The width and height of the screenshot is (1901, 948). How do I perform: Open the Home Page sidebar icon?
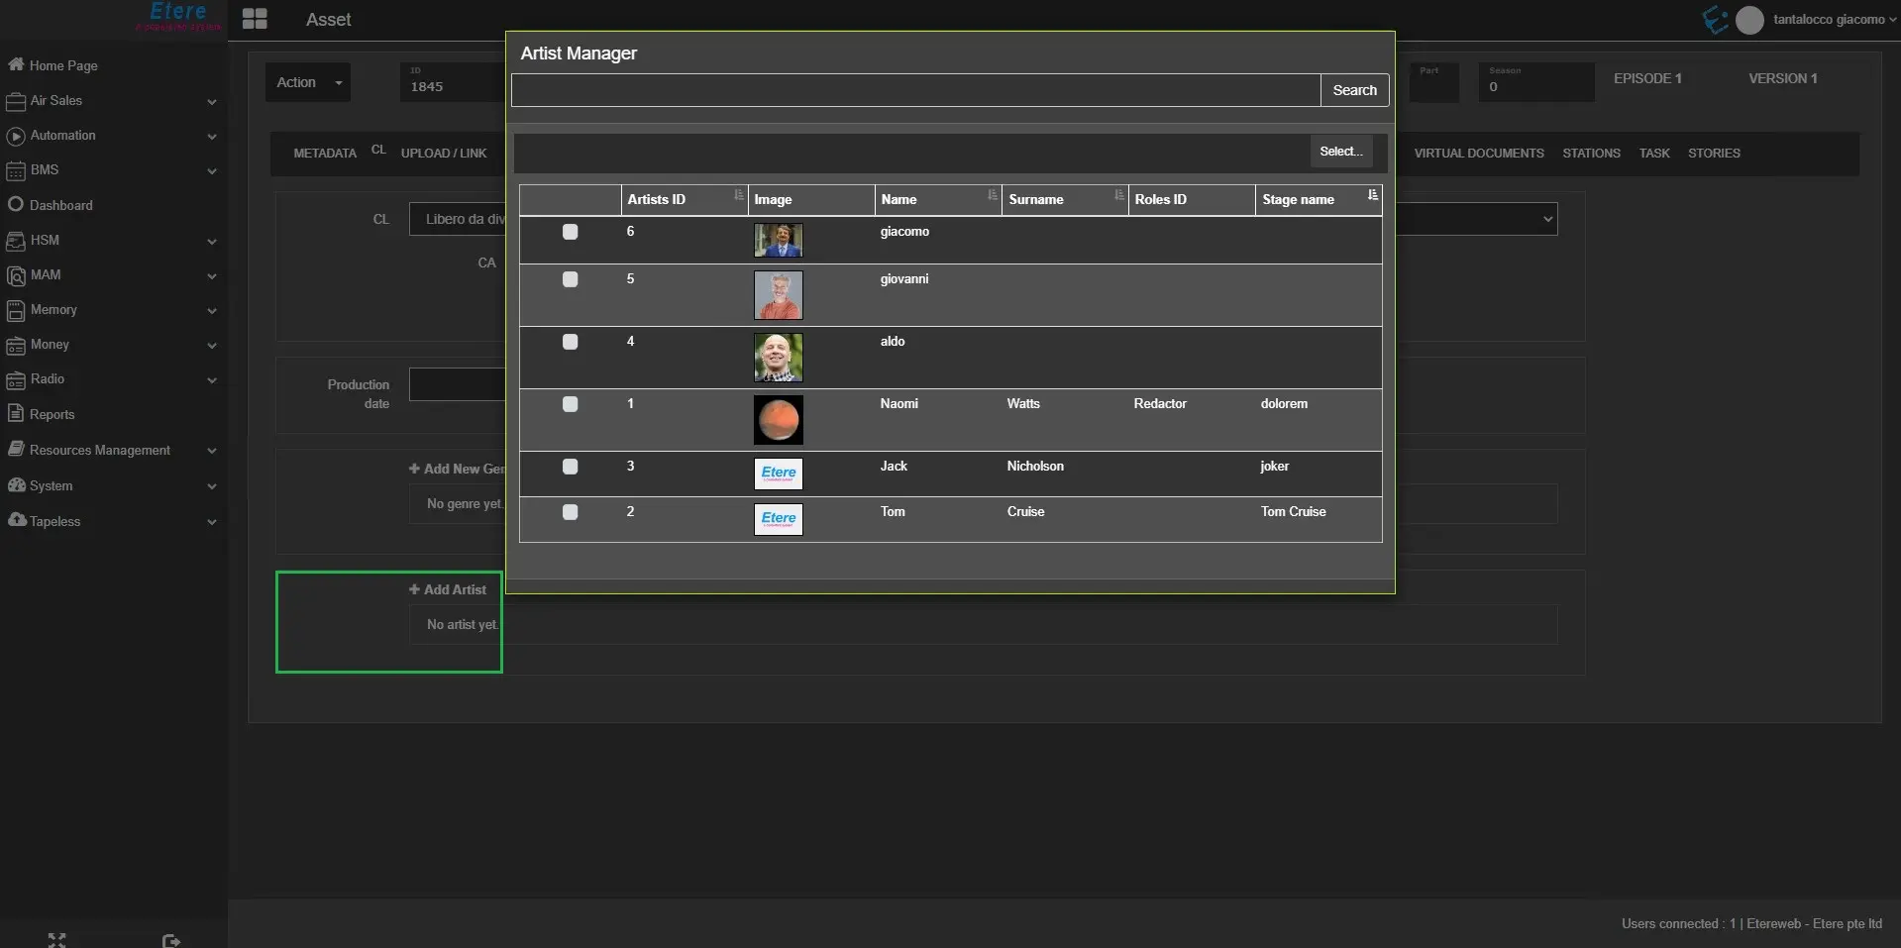pos(16,65)
